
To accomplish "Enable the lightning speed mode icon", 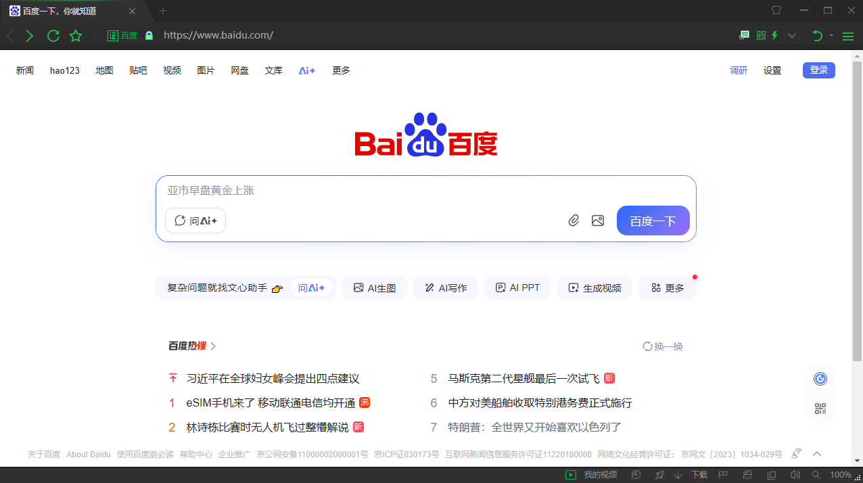I will 775,35.
